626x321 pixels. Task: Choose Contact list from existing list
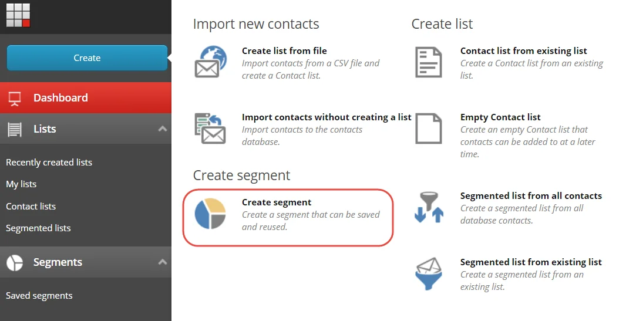[523, 50]
